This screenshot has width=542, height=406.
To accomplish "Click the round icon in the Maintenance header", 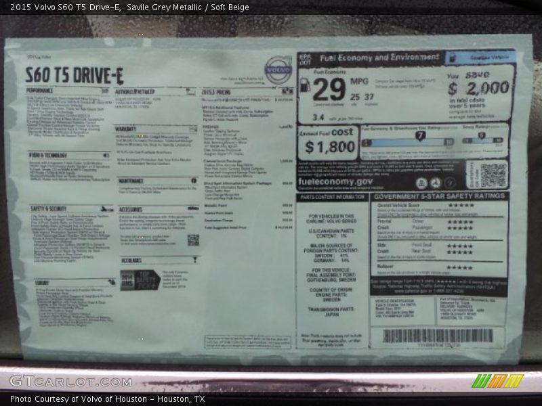I will tap(194, 181).
